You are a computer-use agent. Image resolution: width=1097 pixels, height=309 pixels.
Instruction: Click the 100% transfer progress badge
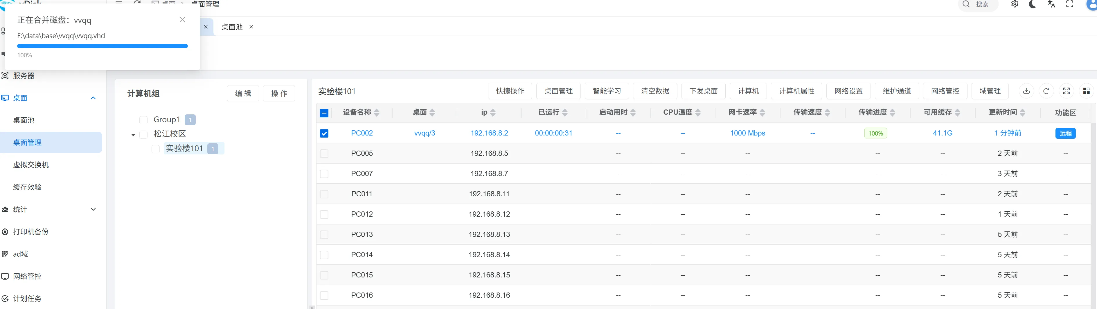875,133
